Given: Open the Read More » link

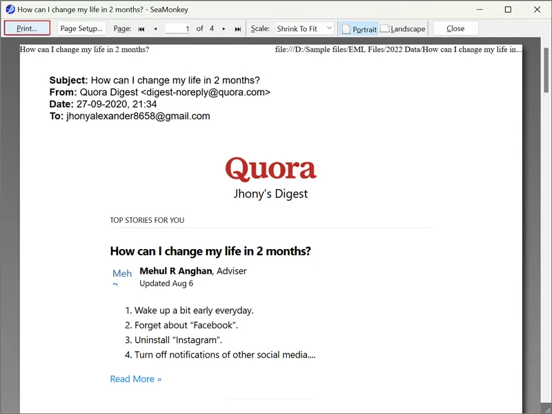Looking at the screenshot, I should [136, 379].
